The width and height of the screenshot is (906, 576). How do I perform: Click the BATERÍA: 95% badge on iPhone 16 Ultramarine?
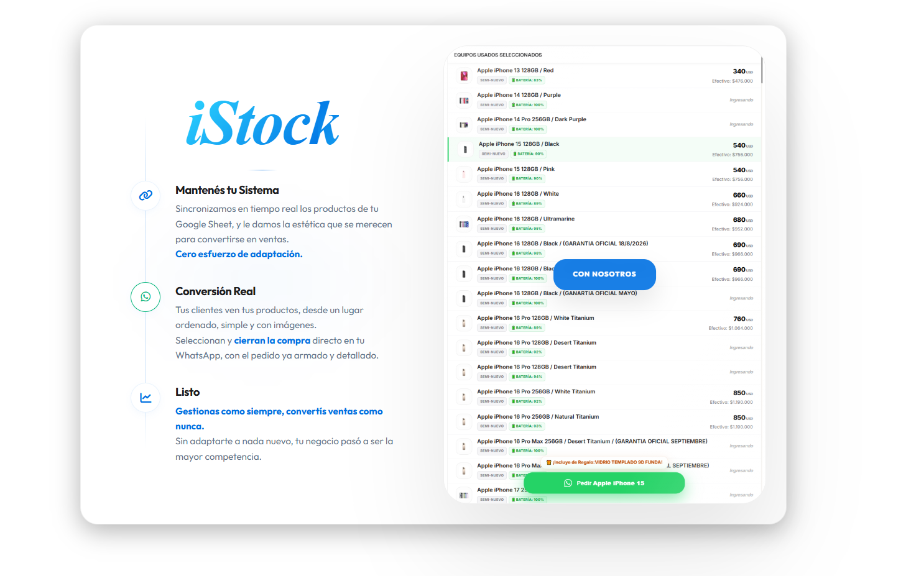tap(527, 229)
